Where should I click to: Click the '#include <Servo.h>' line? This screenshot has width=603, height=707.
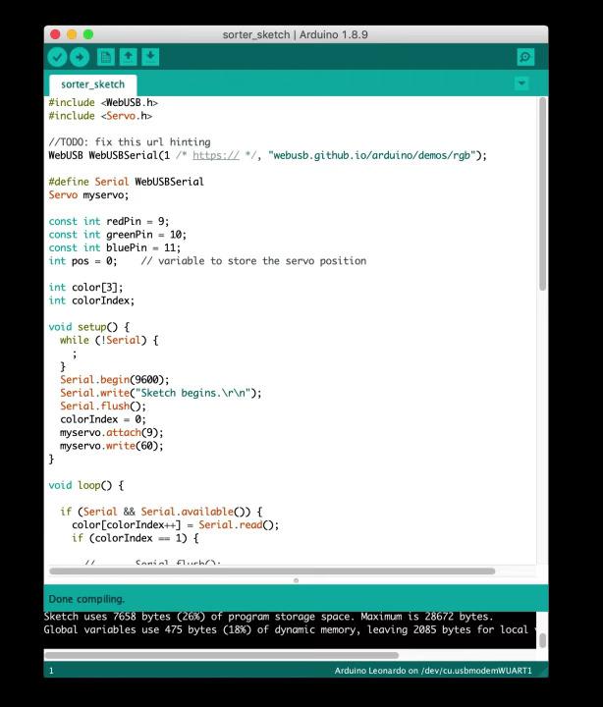[x=100, y=116]
